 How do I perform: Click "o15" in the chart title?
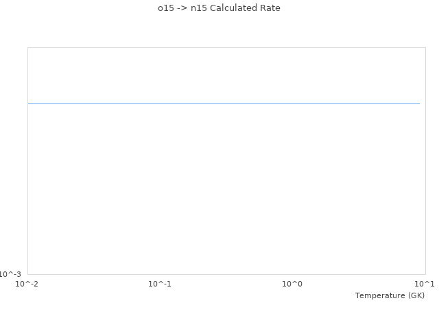tap(165, 8)
